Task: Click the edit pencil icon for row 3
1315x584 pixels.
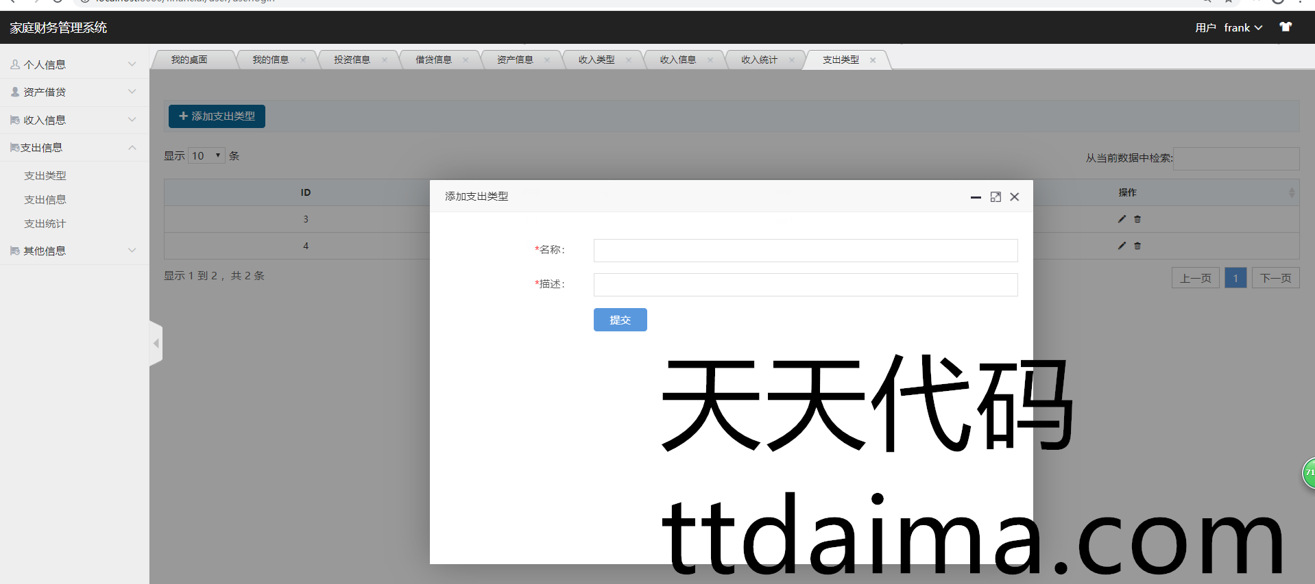Action: click(1122, 219)
